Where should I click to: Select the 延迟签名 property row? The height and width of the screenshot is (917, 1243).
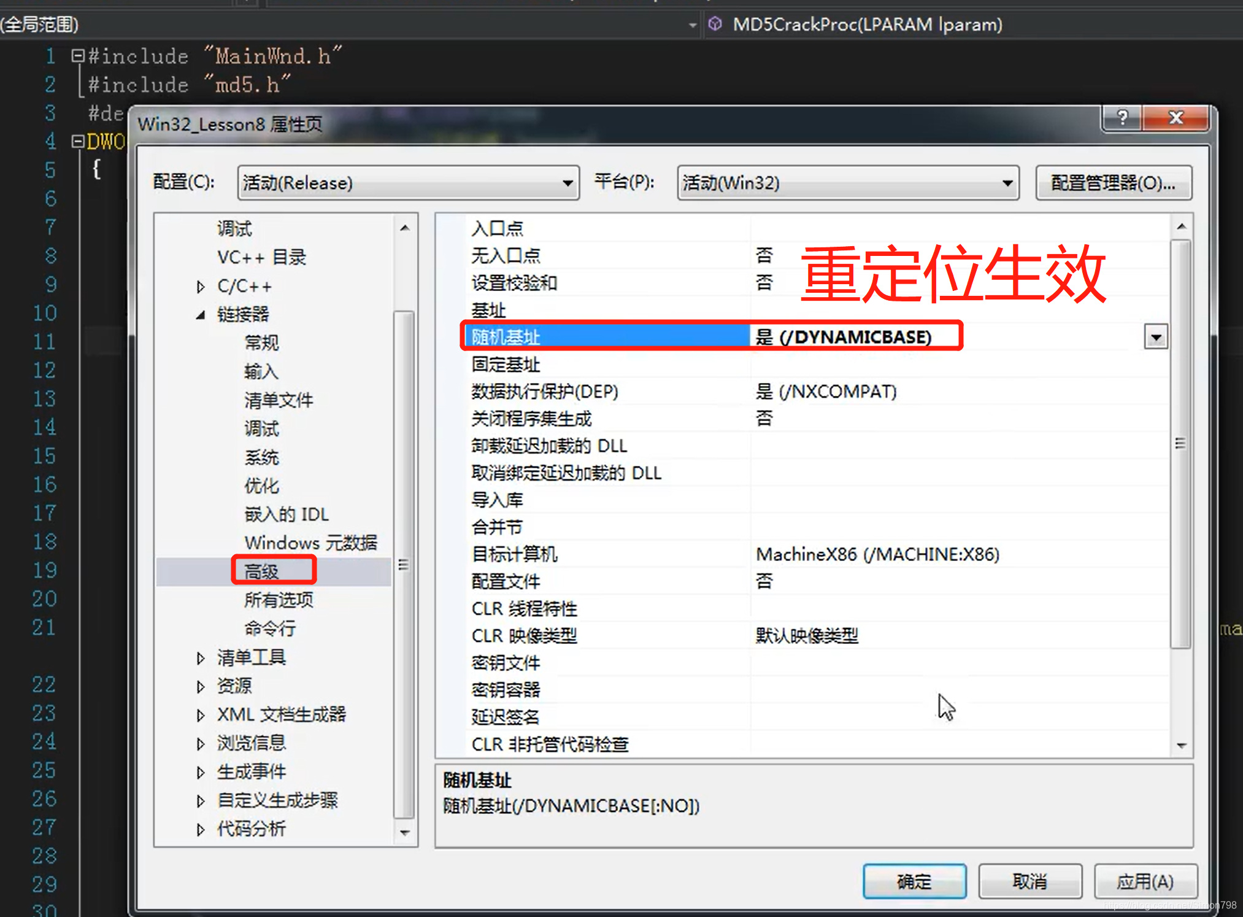tap(817, 717)
